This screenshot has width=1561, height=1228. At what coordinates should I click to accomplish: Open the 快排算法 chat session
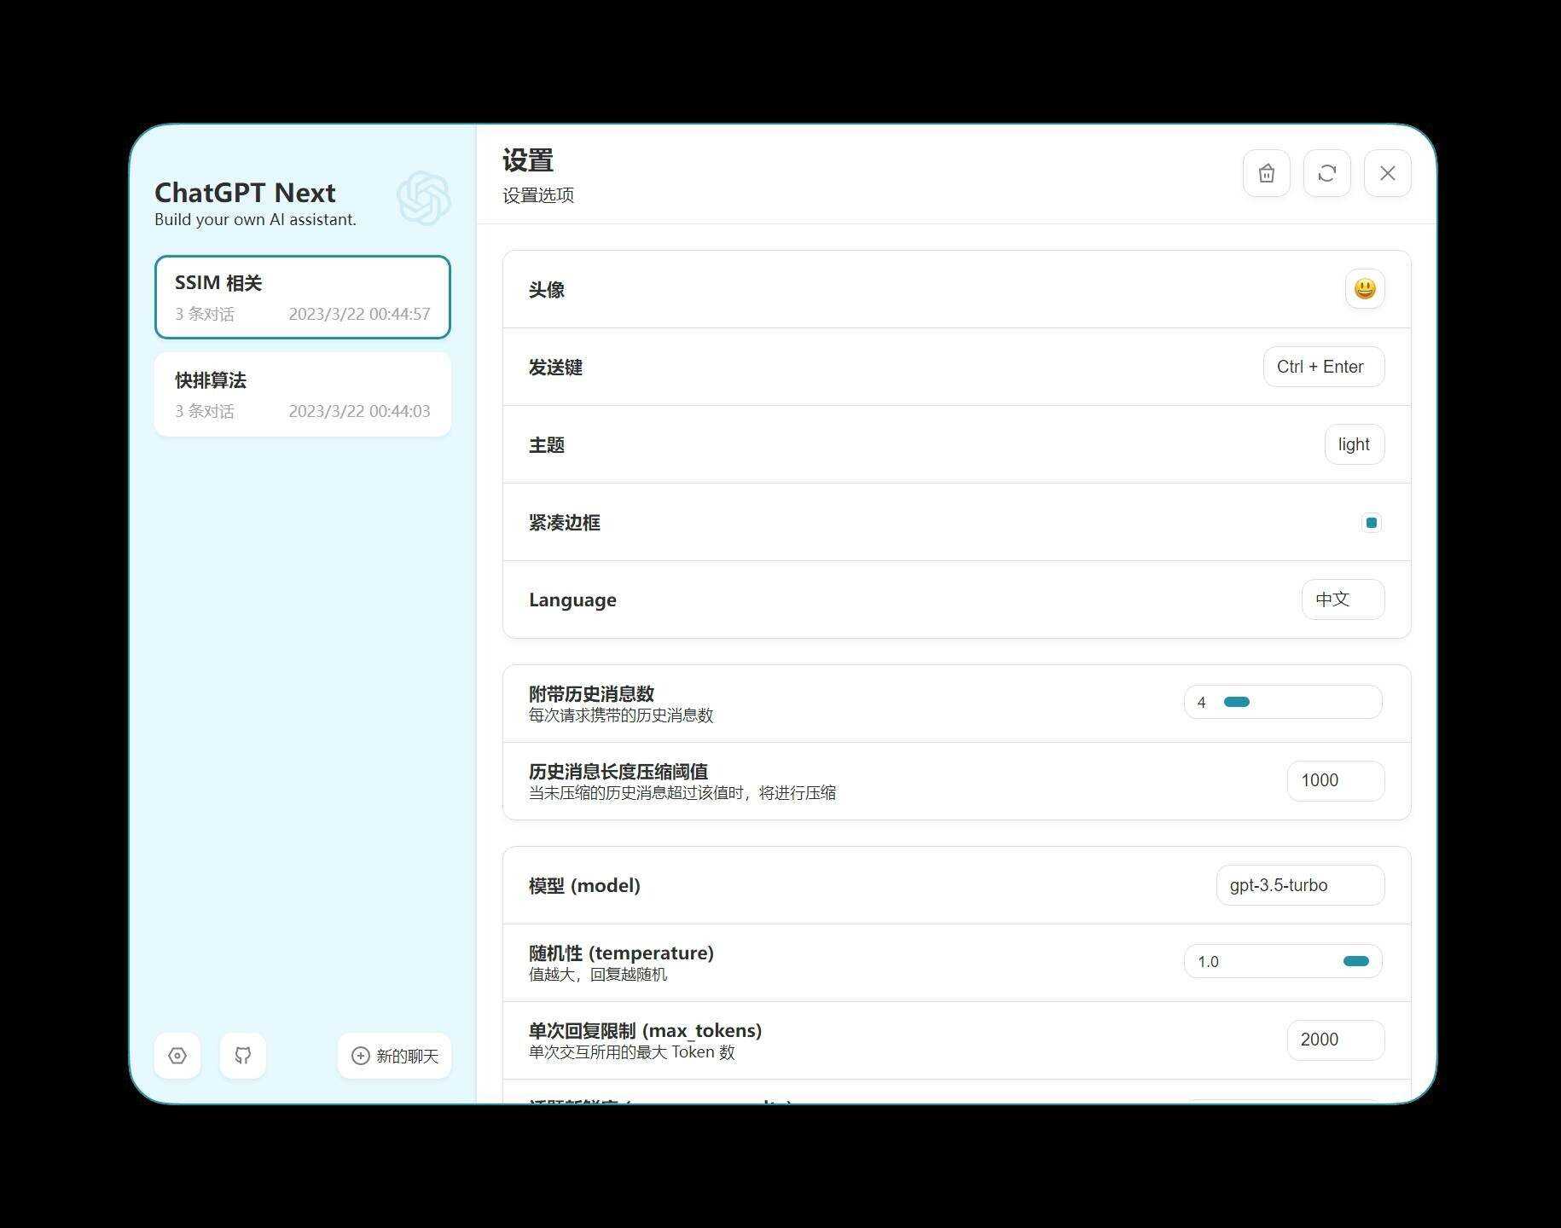[x=302, y=394]
